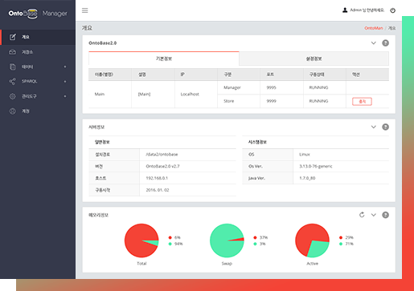
Task: Select host value 192.168.0.1
Action: coord(157,178)
